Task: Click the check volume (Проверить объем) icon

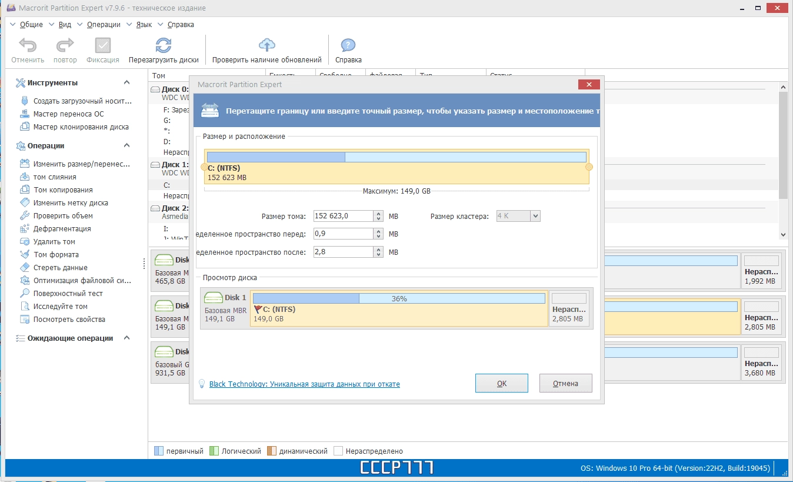Action: click(x=24, y=216)
